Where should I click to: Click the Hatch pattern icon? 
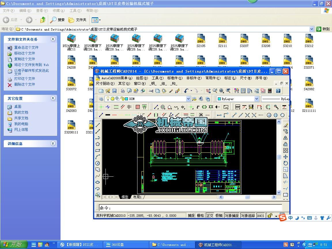click(138, 107)
